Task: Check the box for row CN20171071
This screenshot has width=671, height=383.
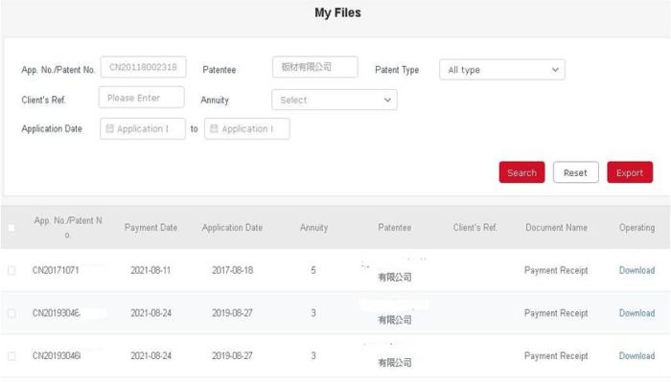Action: coord(12,271)
